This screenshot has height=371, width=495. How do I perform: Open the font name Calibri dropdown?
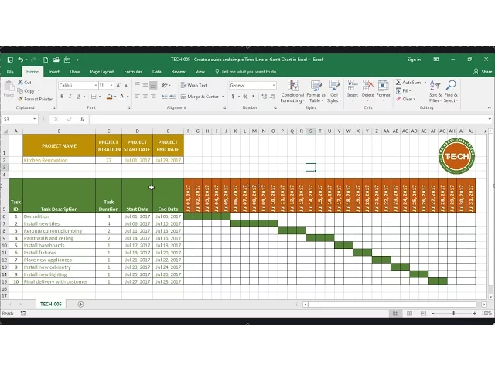[95, 86]
